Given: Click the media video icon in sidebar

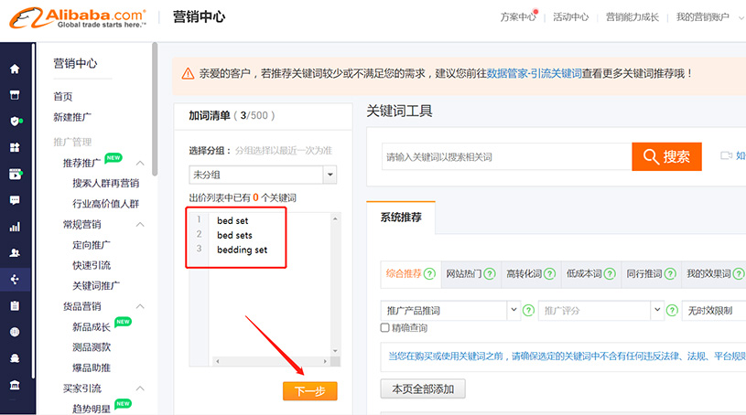Looking at the screenshot, I should pyautogui.click(x=15, y=174).
